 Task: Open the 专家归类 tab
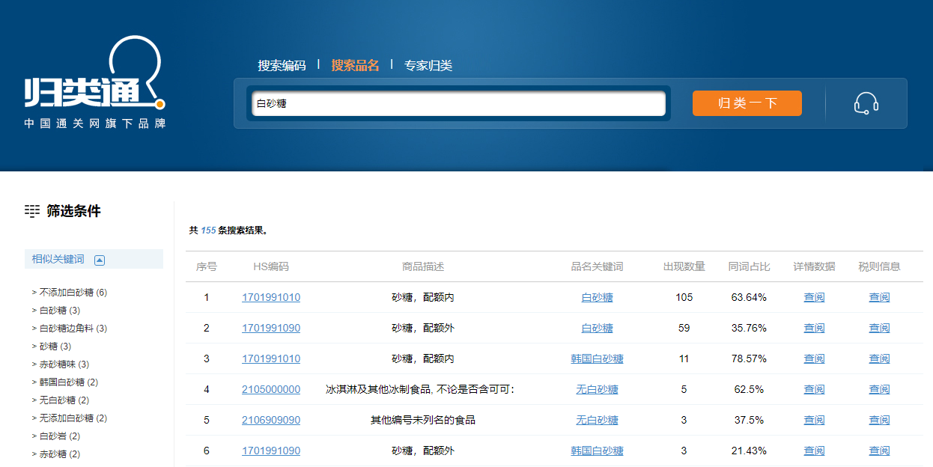pos(428,66)
